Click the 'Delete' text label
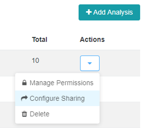The image size is (145, 128). click(40, 114)
